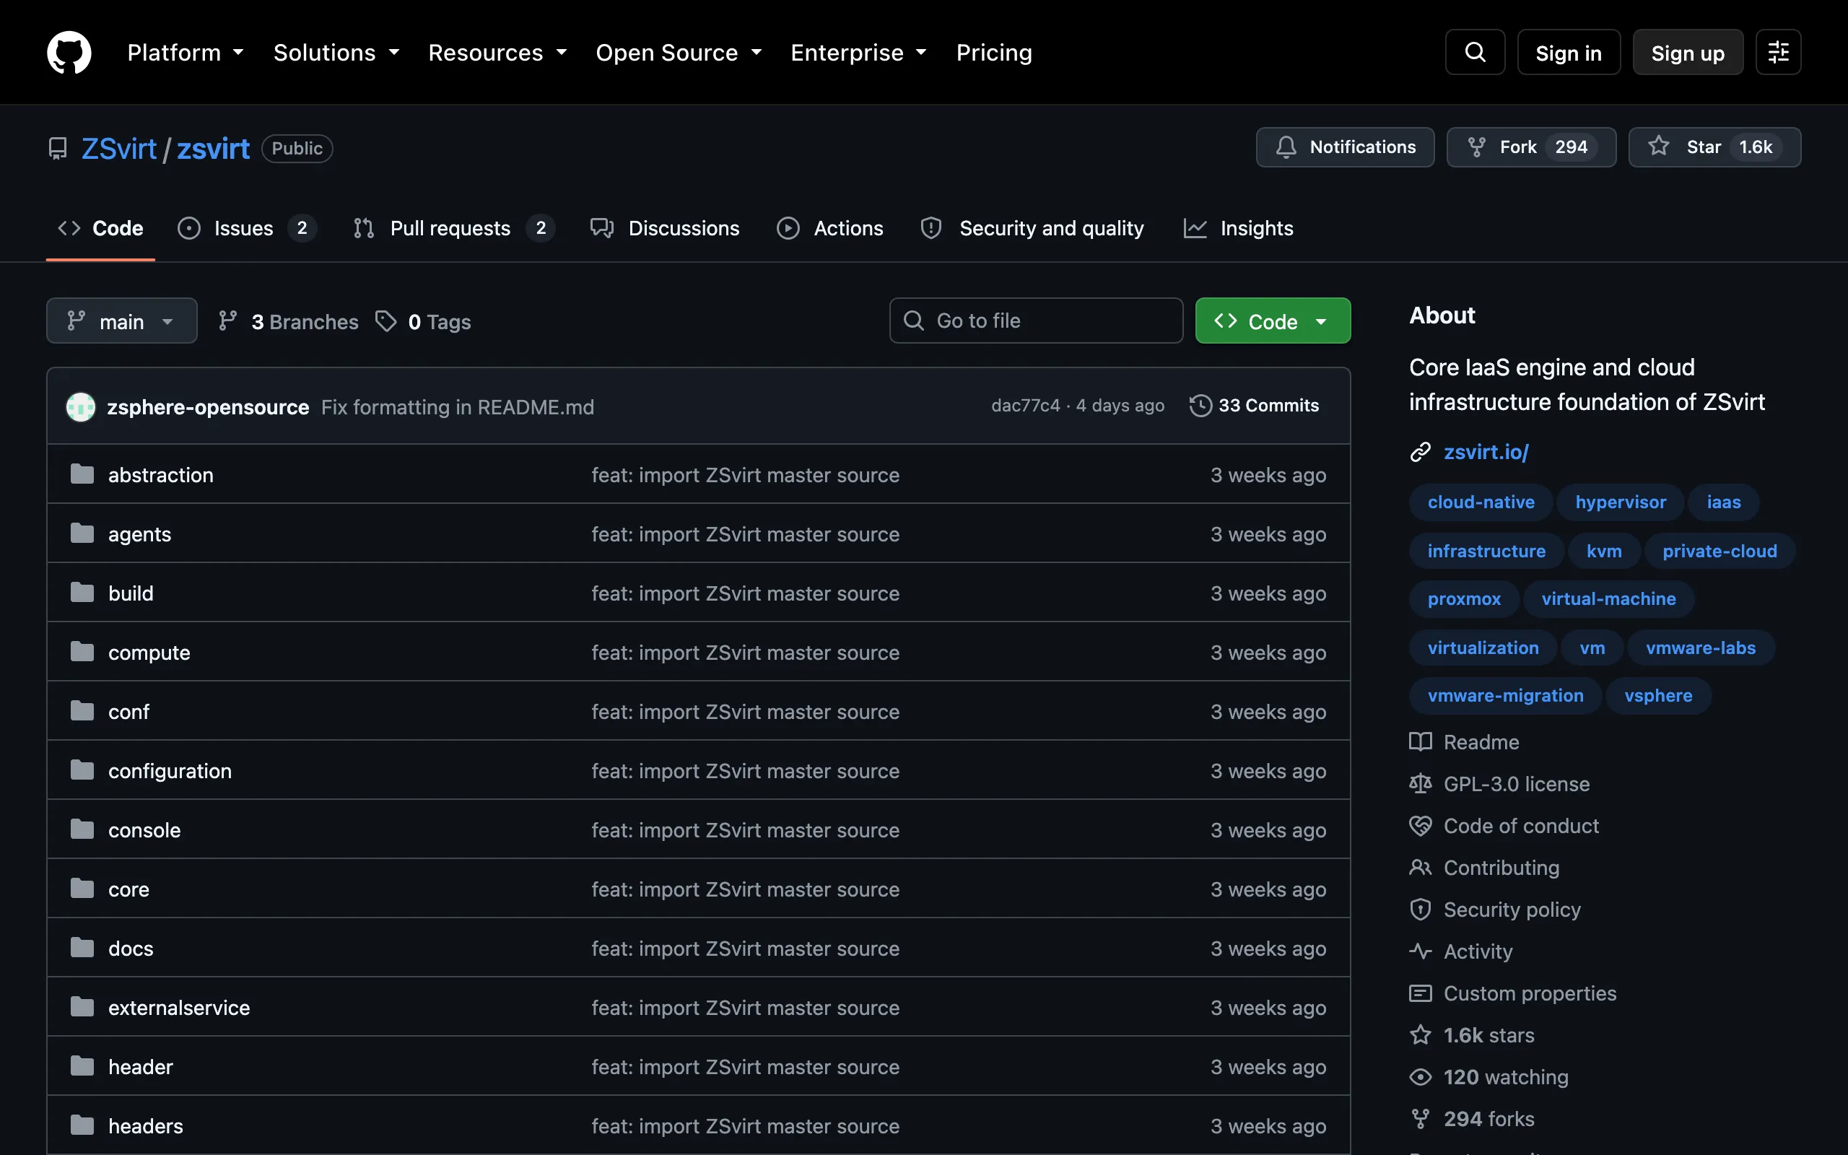Screen dimensions: 1848x1155
Task: Click the folder icon for externalservice
Action: 82,1007
